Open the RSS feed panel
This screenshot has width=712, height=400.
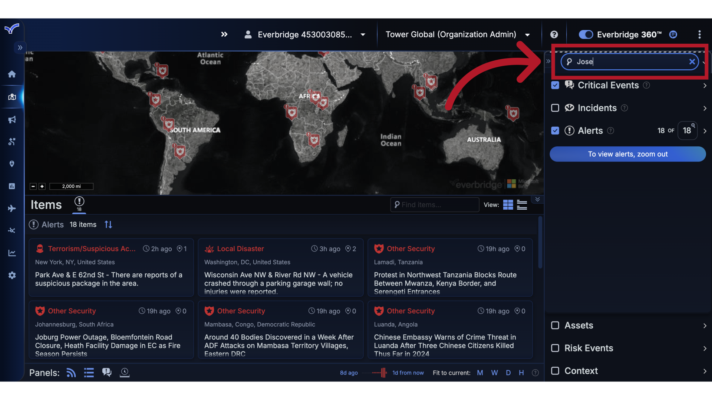pyautogui.click(x=70, y=373)
